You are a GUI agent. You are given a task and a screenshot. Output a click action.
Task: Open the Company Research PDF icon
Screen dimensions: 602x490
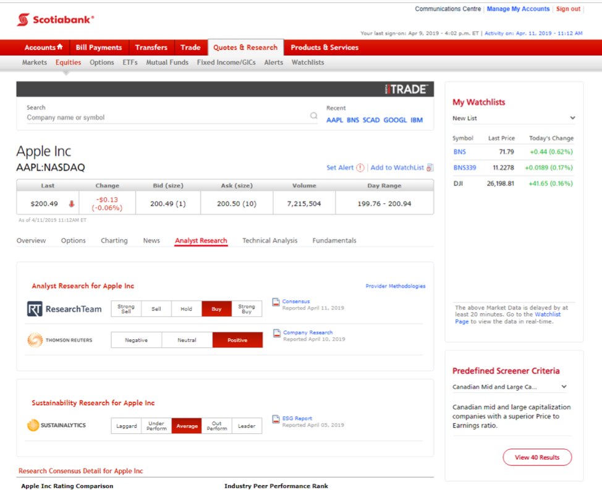tap(277, 334)
